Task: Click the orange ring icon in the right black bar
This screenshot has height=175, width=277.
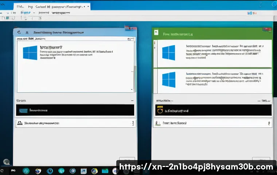Action: pos(159,110)
